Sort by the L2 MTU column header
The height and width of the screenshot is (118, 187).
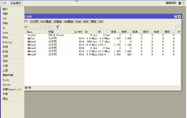pyautogui.click(x=79, y=32)
